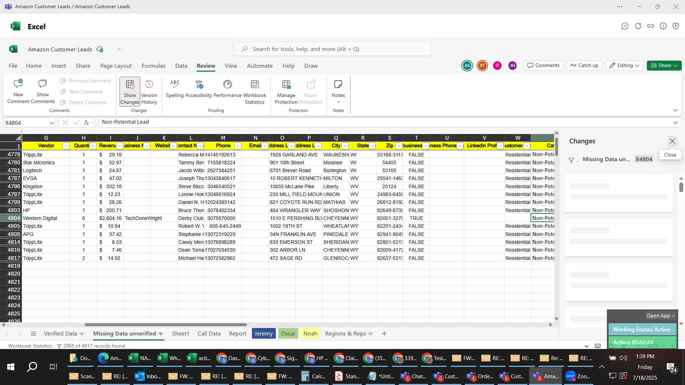Open the Name Box dropdown arrow
Screen dimensions: 685x385
tap(52, 123)
